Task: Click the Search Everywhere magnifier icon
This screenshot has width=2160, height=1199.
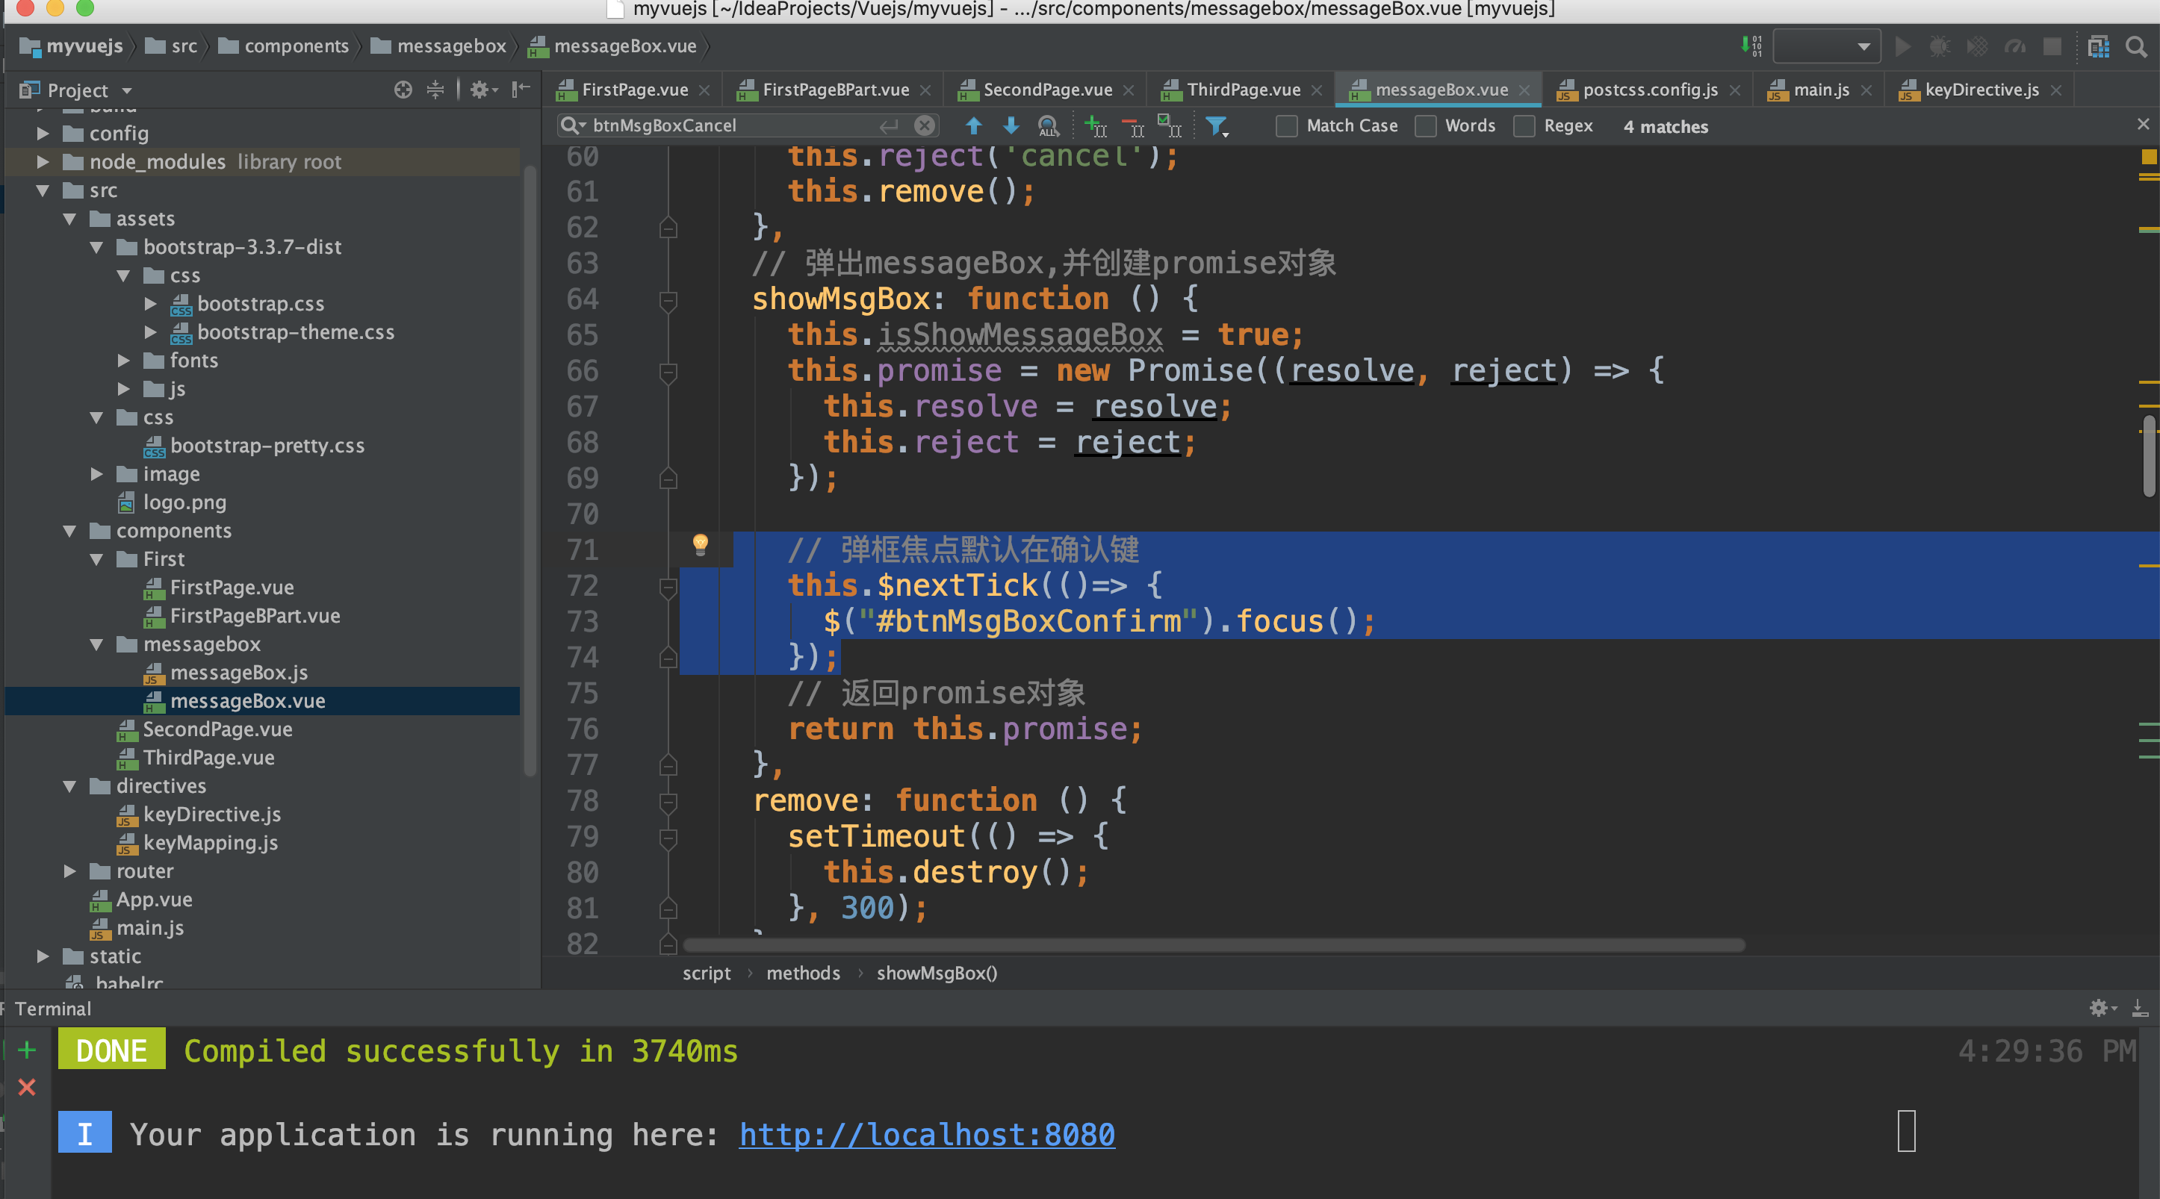Action: [x=2135, y=47]
